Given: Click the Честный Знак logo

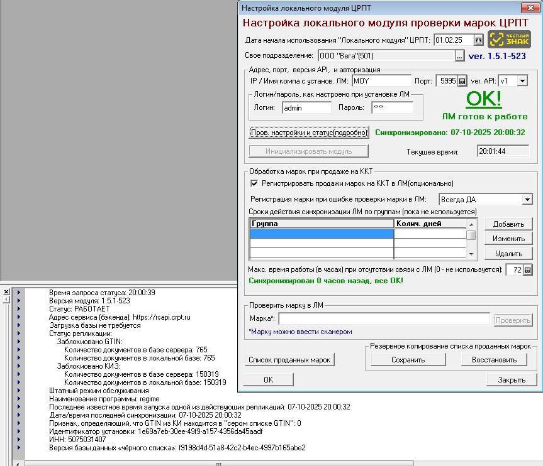Looking at the screenshot, I should tap(509, 40).
